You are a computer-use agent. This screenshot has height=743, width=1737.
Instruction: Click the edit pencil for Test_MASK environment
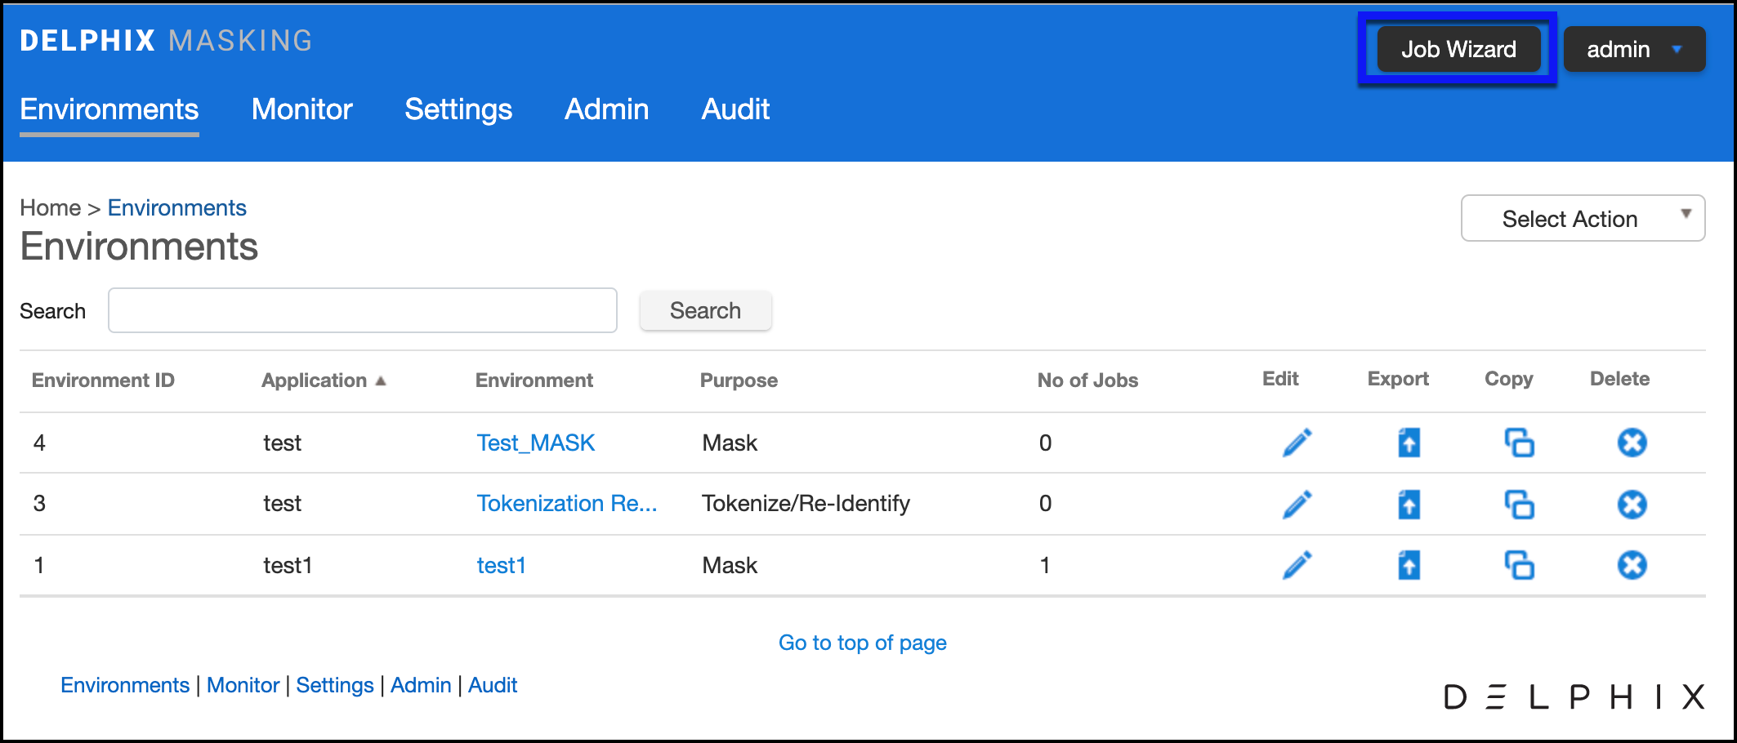[1297, 443]
